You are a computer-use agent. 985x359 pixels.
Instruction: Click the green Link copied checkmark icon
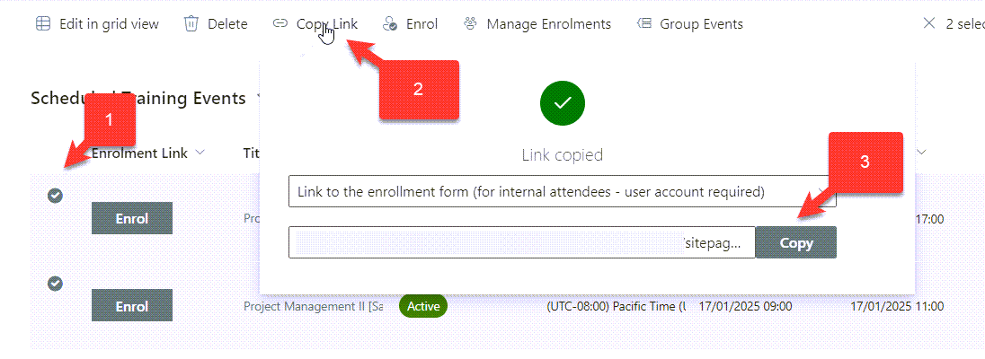click(x=563, y=102)
